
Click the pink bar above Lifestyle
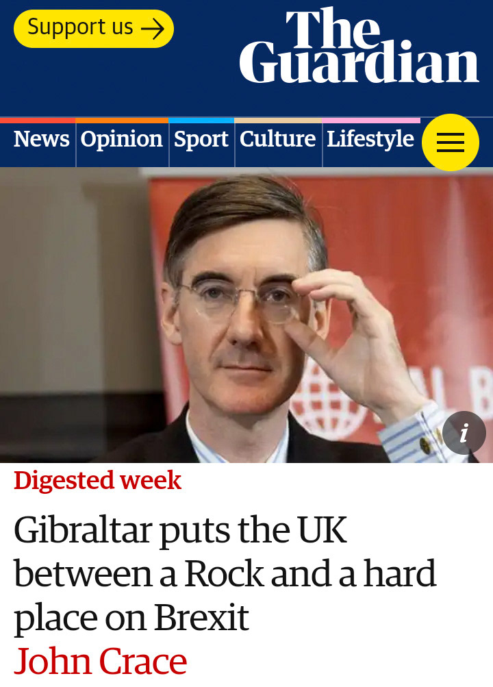pos(371,121)
